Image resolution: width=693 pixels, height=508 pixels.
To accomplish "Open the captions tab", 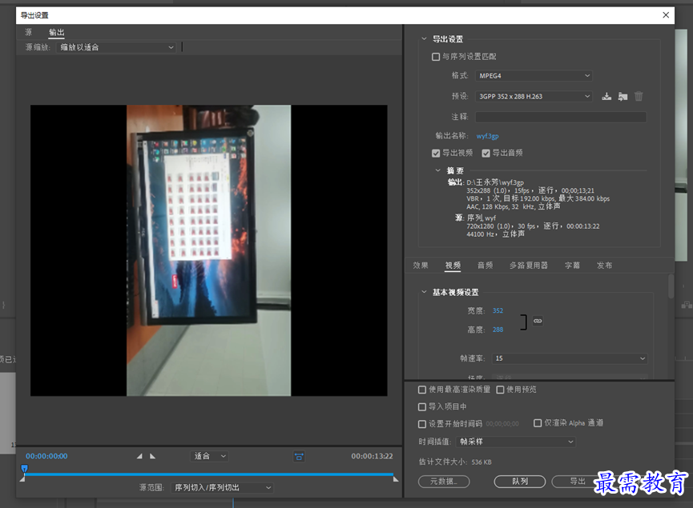I will coord(572,266).
